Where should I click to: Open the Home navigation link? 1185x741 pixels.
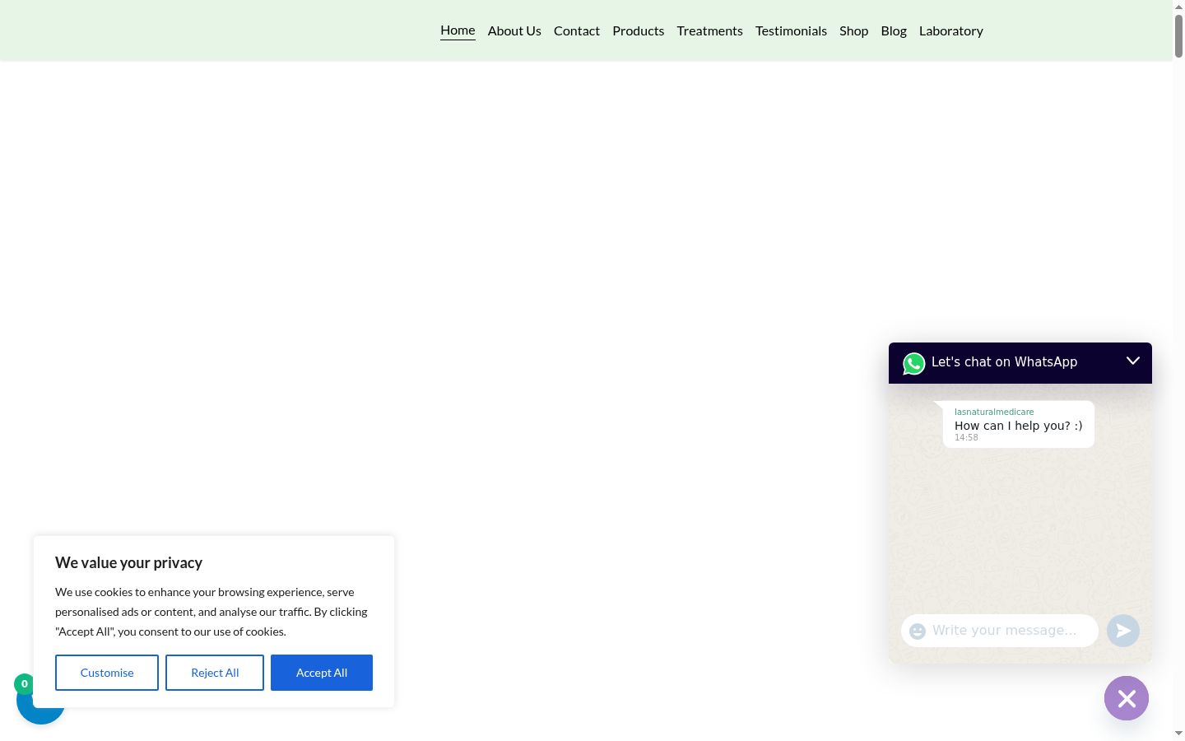point(458,30)
